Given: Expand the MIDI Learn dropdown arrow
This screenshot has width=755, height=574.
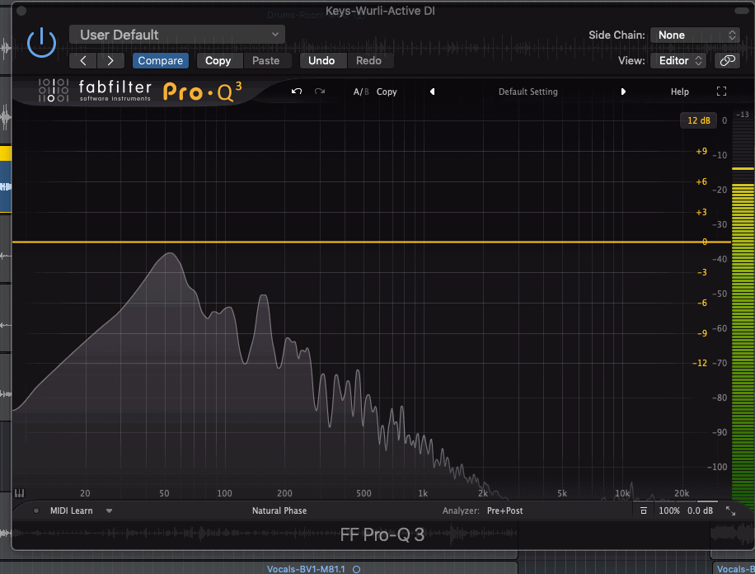Looking at the screenshot, I should (110, 510).
